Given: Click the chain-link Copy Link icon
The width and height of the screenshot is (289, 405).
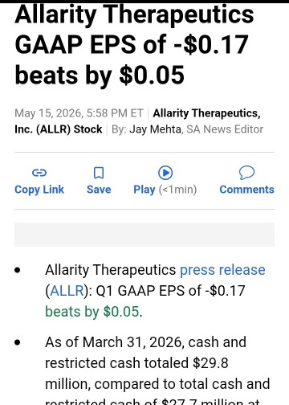Looking at the screenshot, I should point(39,173).
